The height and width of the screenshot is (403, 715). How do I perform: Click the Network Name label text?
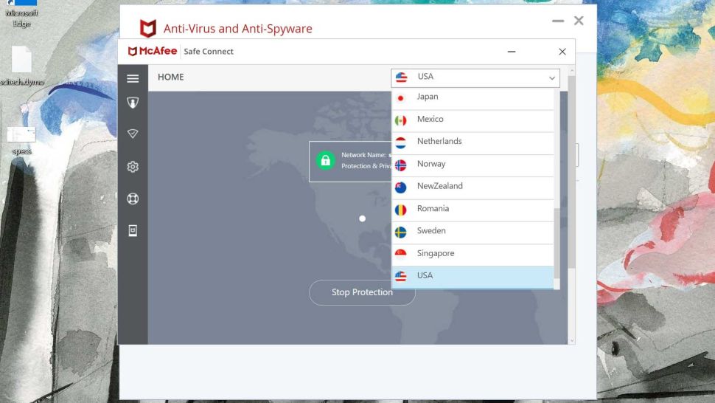tap(363, 155)
